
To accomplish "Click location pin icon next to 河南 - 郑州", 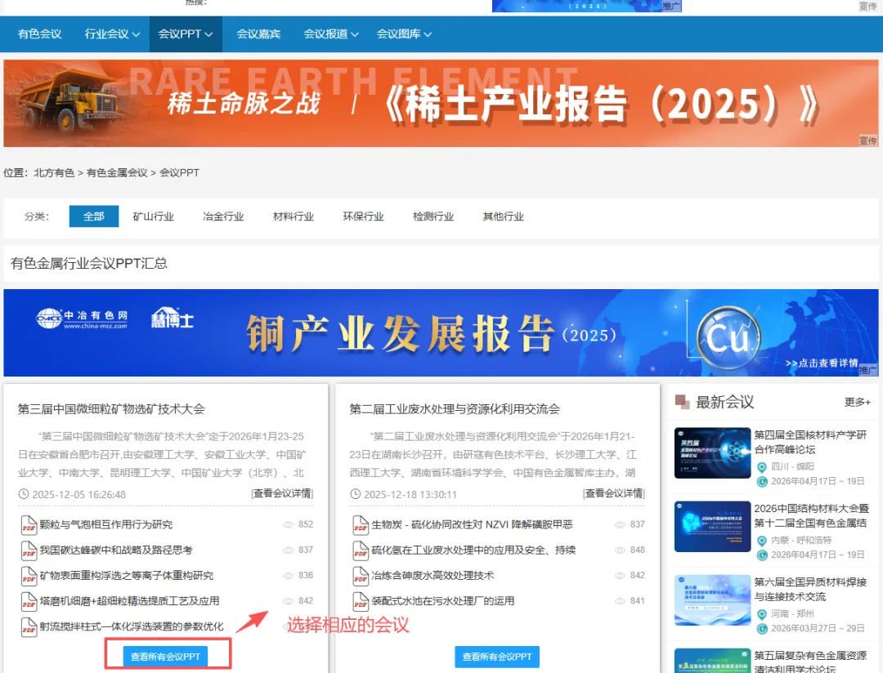I will [x=762, y=614].
